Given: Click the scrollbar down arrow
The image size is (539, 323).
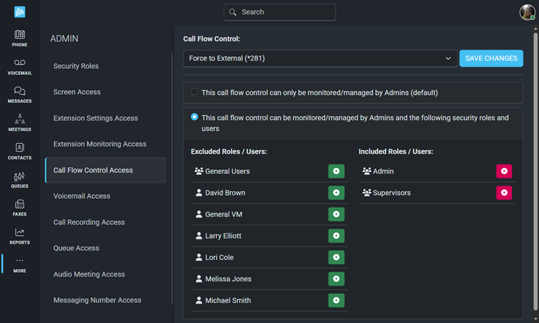Looking at the screenshot, I should [535, 319].
